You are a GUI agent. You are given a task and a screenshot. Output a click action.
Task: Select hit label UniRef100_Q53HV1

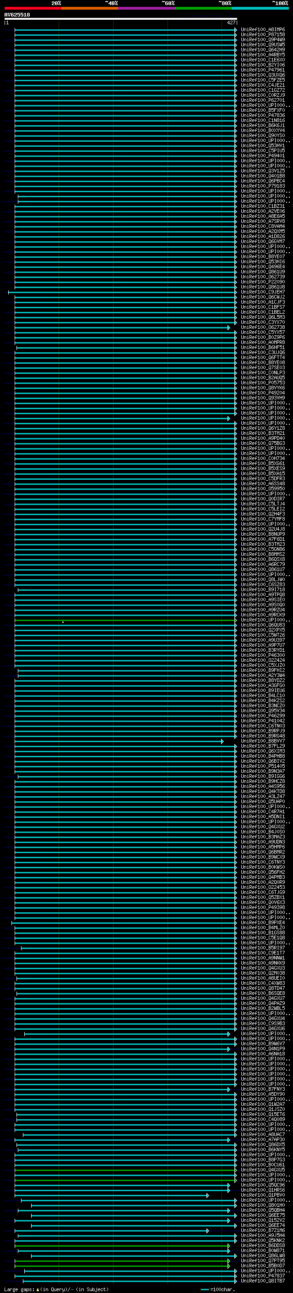pos(262,145)
